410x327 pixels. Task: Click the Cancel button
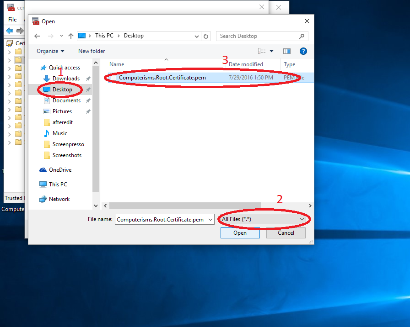click(x=286, y=233)
